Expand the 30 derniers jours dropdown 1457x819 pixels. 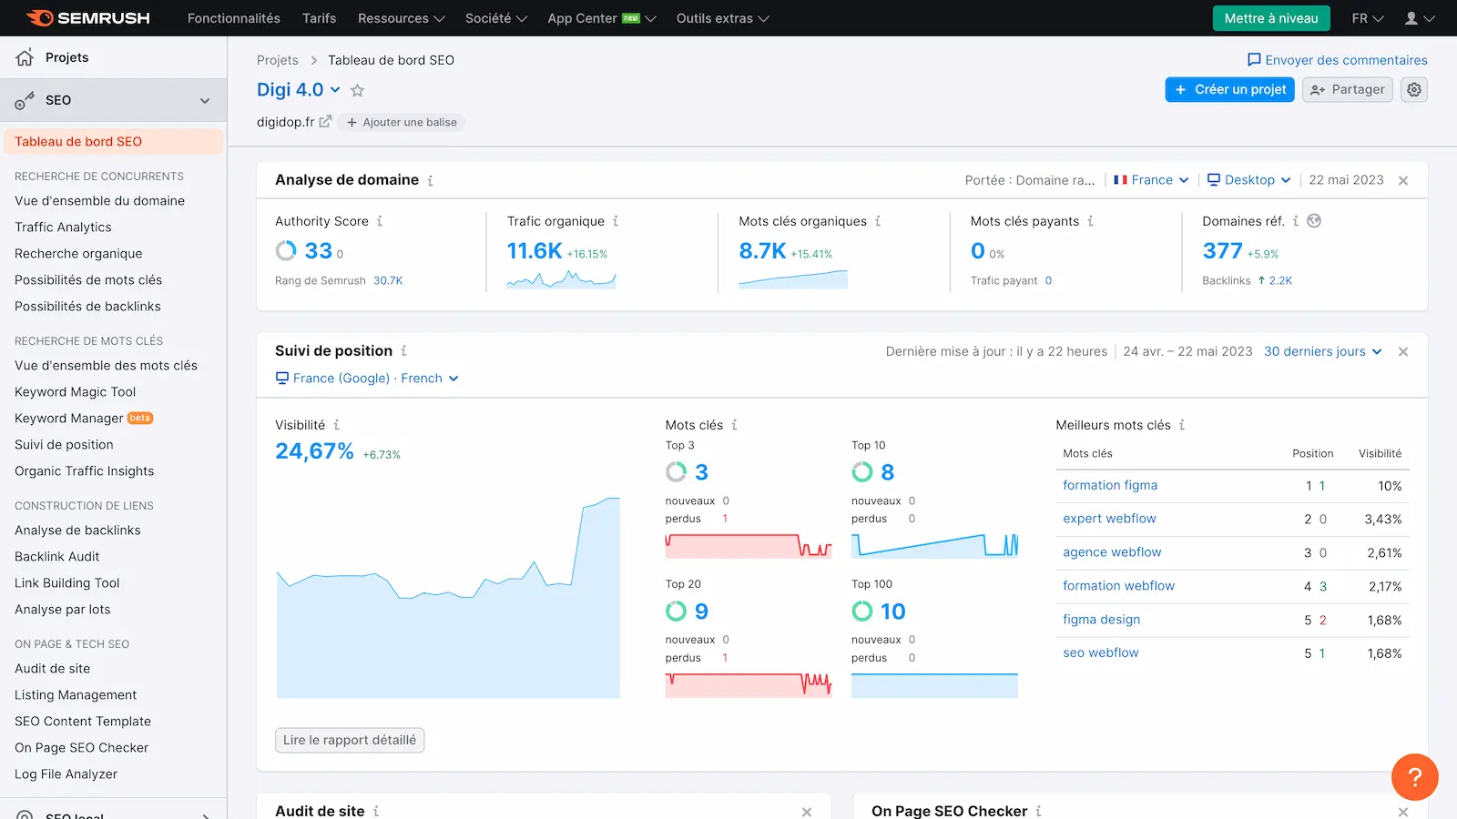(x=1322, y=351)
